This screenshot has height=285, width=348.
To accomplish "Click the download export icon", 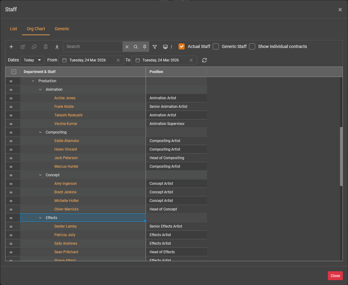I will [57, 47].
